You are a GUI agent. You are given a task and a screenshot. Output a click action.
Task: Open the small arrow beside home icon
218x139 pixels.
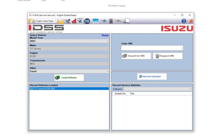coord(34,21)
